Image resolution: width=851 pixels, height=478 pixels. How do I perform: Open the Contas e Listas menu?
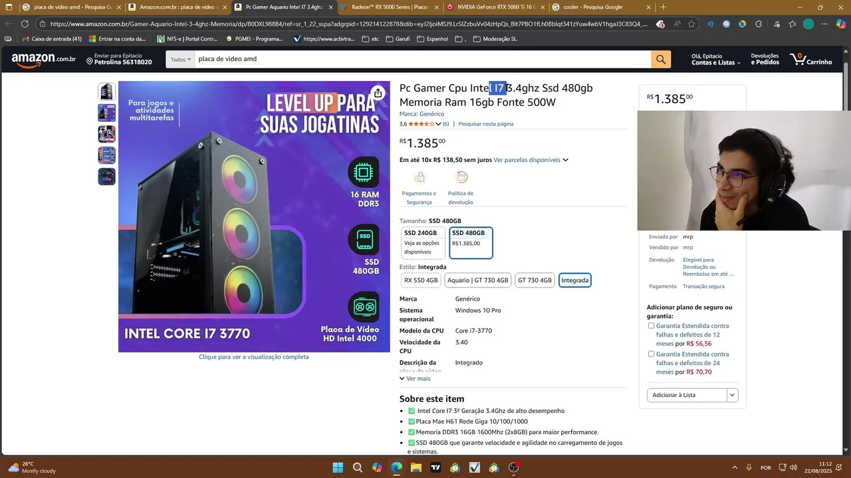(x=715, y=59)
